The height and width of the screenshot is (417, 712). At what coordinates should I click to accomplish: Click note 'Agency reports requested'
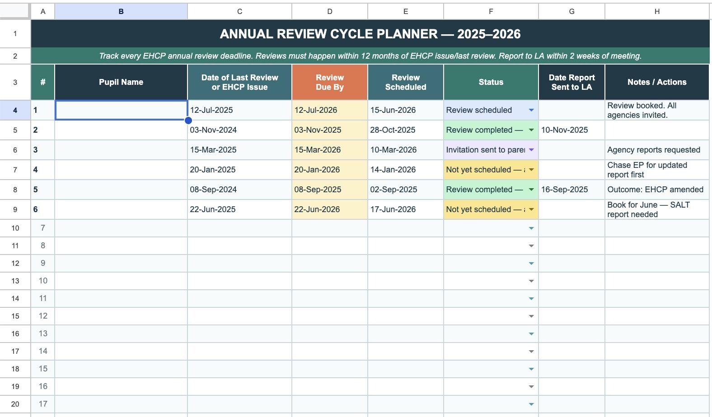tap(657, 150)
